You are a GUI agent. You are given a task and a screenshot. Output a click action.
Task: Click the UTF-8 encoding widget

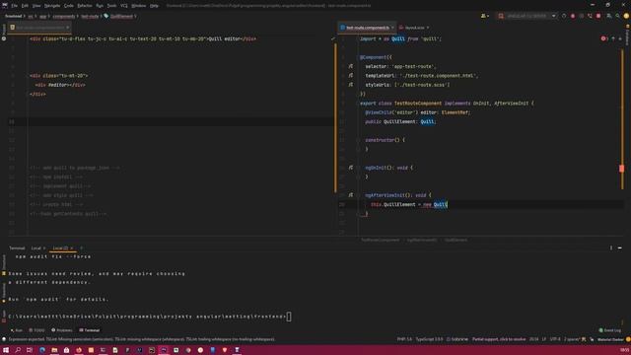555,339
